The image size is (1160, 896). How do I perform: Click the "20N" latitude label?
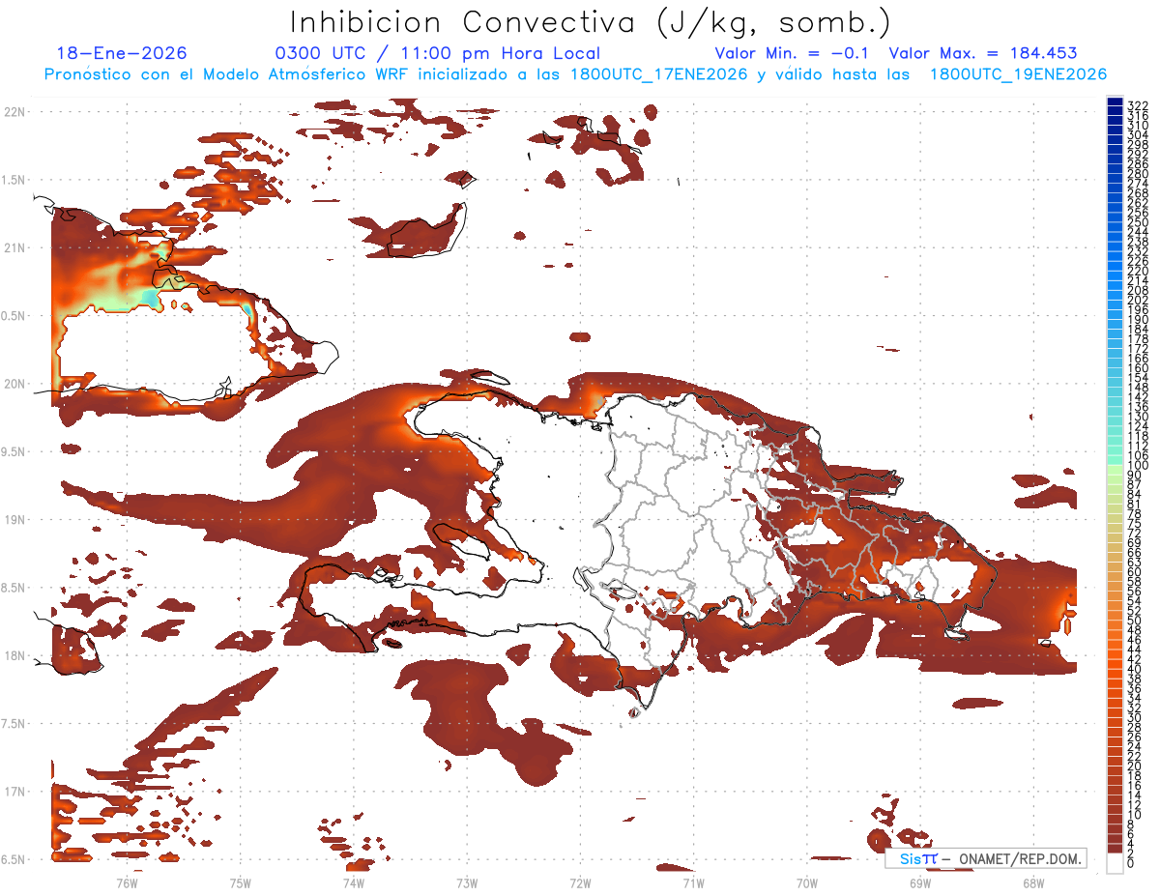point(14,385)
